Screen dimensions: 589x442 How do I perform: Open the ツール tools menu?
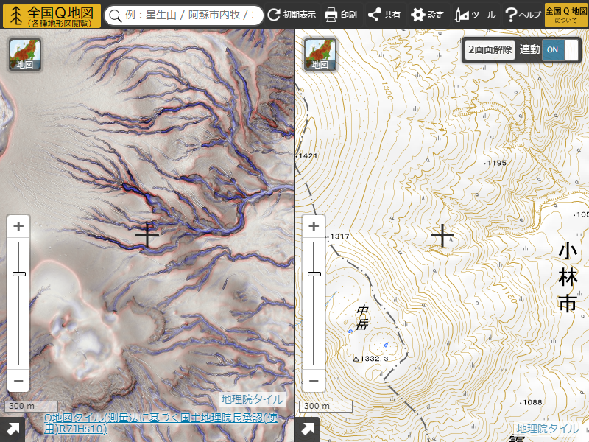[x=476, y=15]
